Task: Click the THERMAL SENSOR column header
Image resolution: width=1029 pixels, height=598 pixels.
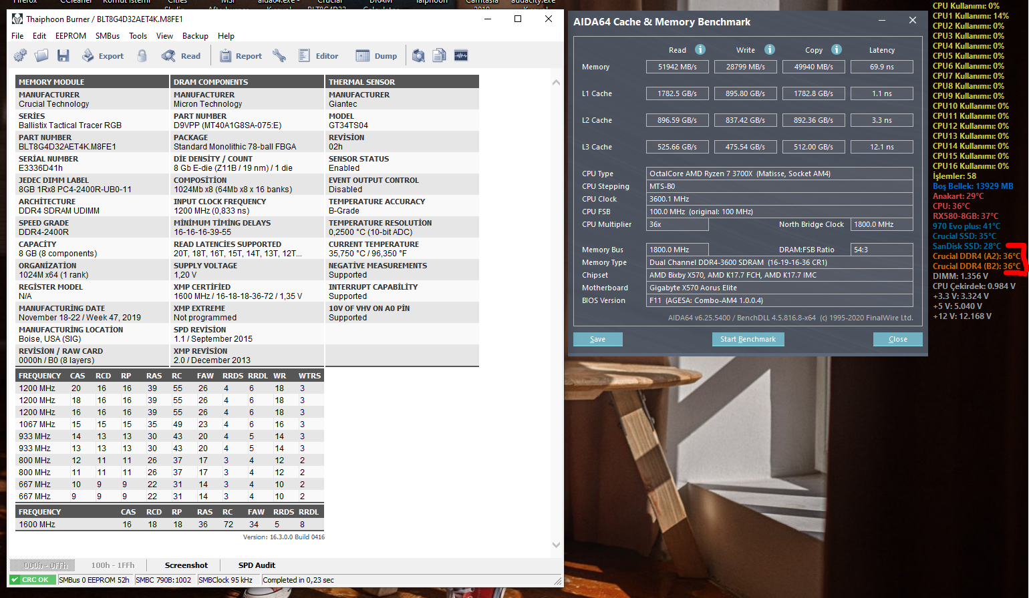Action: [402, 82]
